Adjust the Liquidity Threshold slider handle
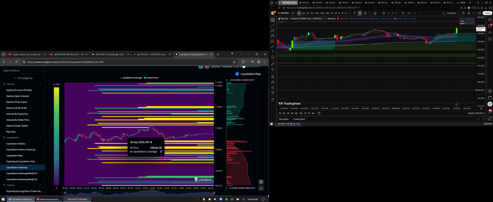 [243, 67]
